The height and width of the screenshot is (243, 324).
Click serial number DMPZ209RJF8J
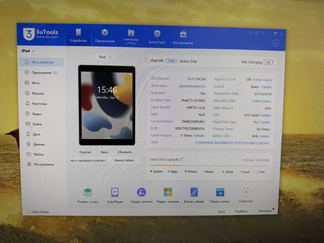coord(193,121)
